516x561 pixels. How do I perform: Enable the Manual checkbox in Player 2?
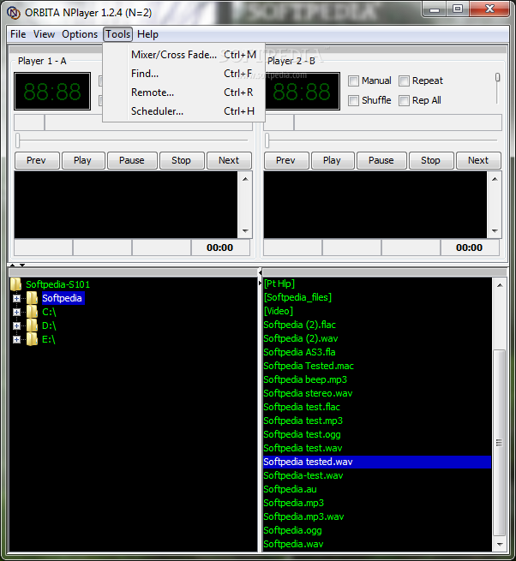click(353, 81)
